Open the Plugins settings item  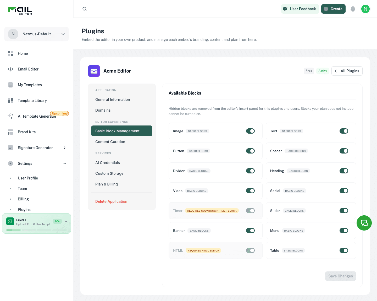point(24,210)
